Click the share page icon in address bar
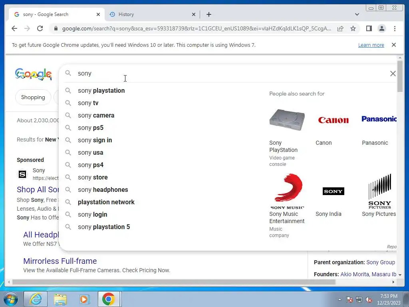The image size is (409, 307). coord(340,28)
